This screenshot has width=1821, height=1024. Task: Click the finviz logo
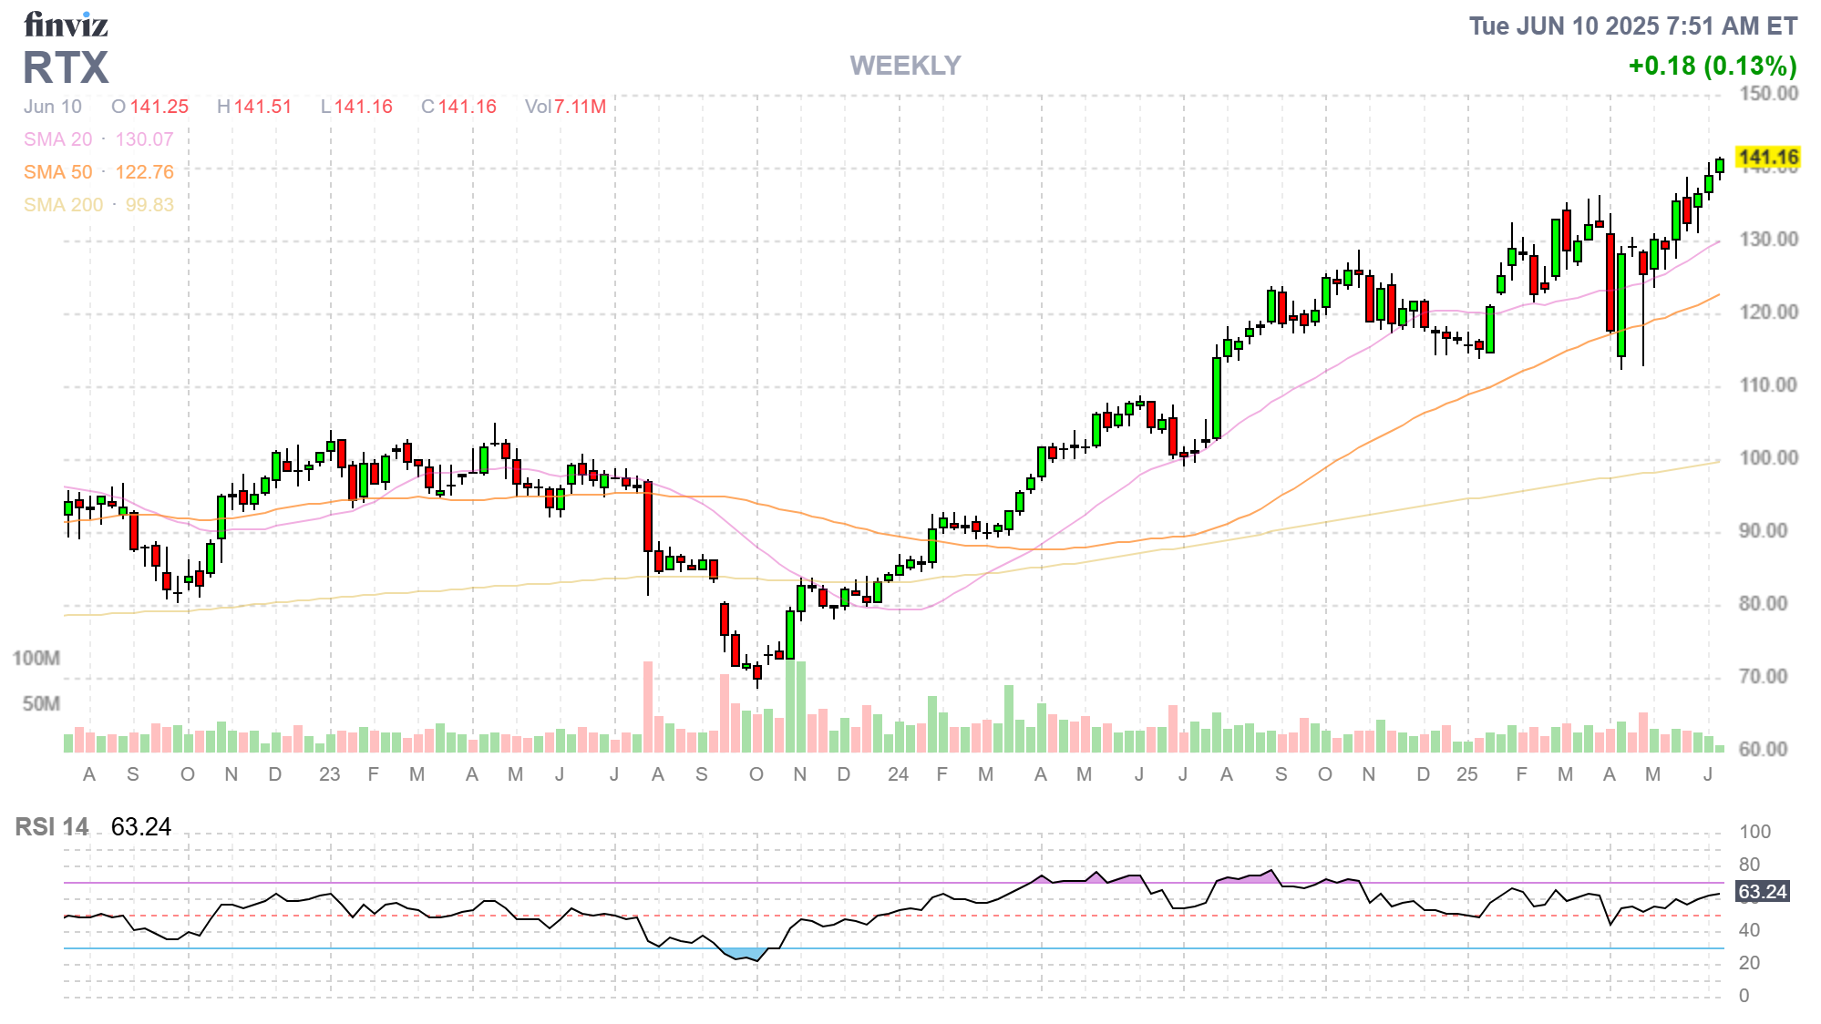coord(66,25)
